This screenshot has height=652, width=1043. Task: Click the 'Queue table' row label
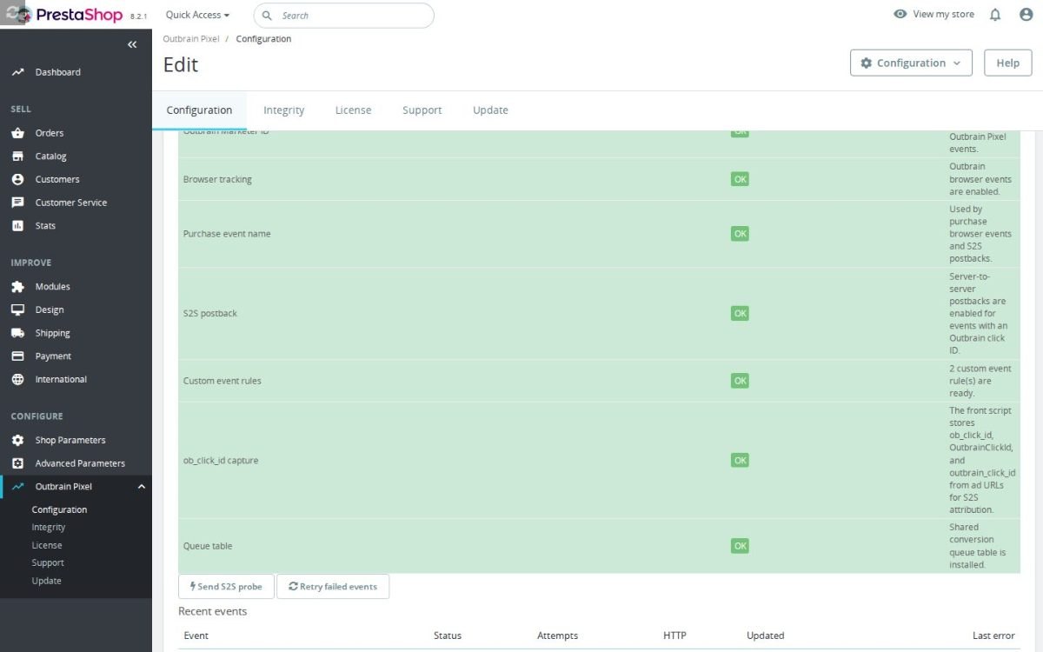[x=208, y=546]
